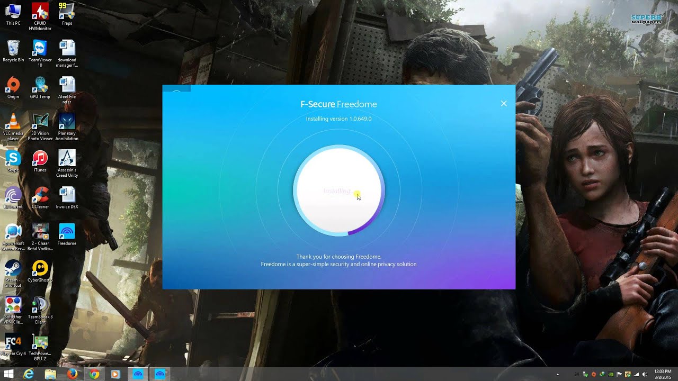Screen dimensions: 678x381
Task: Select the 3D Vision Photo Viewer icon
Action: point(40,127)
